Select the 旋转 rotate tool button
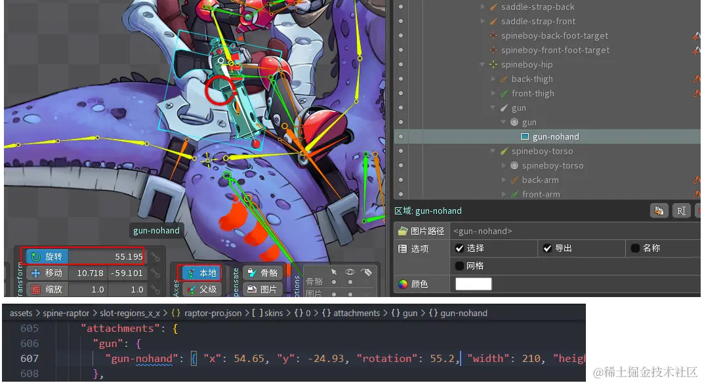This screenshot has width=702, height=383. point(47,256)
